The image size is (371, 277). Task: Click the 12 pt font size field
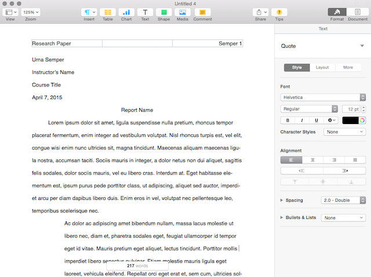click(x=351, y=109)
